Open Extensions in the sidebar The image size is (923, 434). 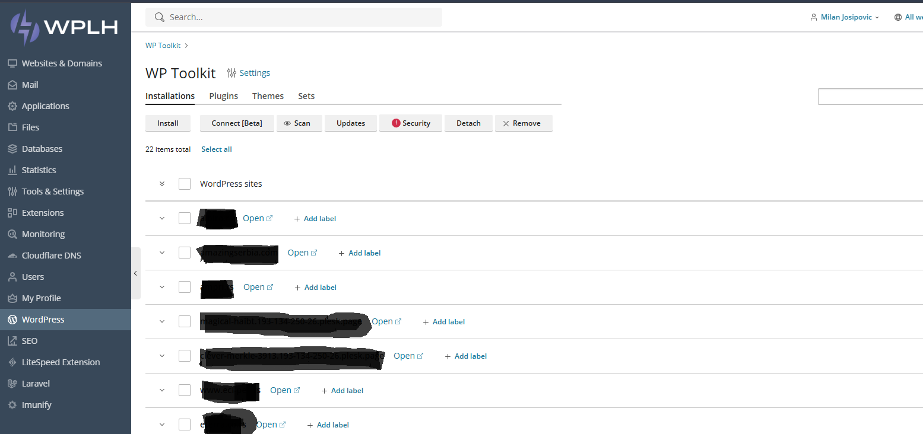coord(65,213)
